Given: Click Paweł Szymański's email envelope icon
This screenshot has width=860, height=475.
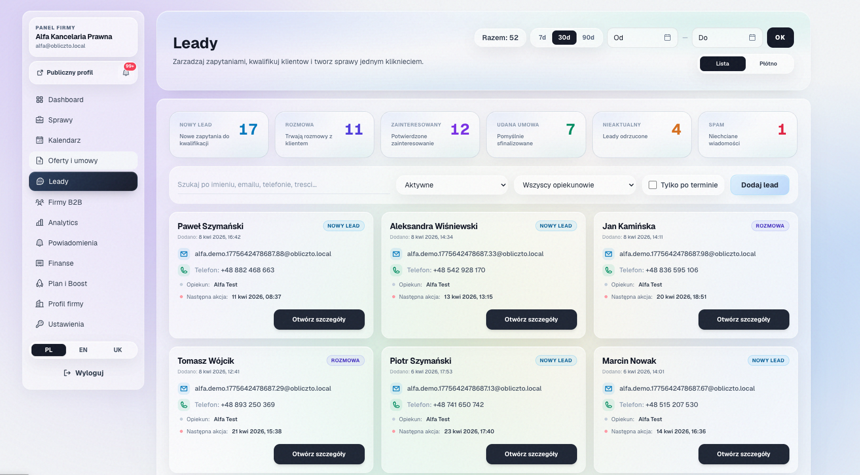Looking at the screenshot, I should coord(183,254).
